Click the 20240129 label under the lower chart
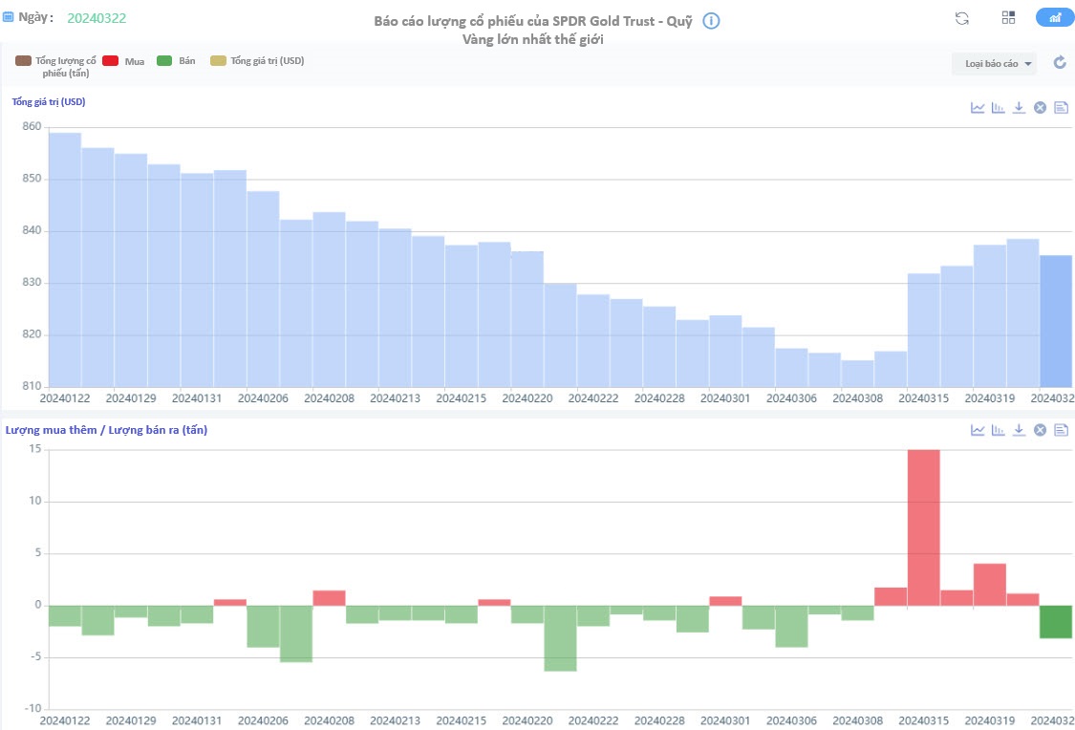 pos(131,720)
